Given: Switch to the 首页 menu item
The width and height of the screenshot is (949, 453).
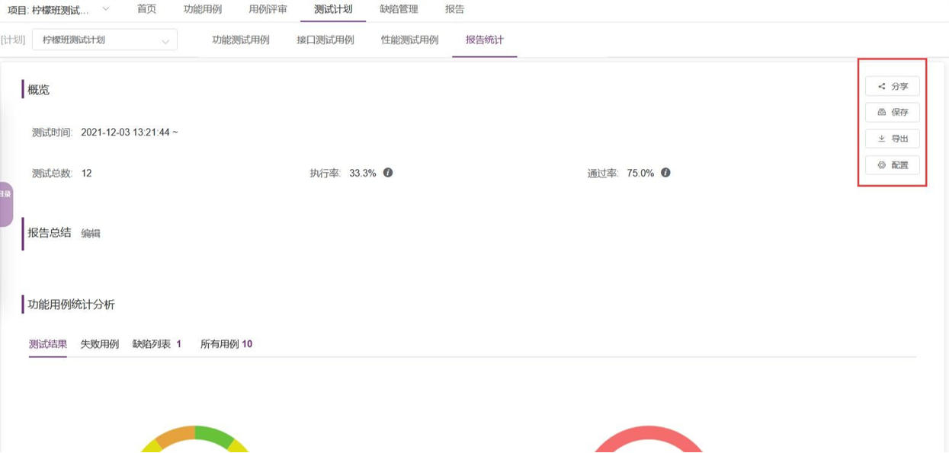Looking at the screenshot, I should 147,10.
